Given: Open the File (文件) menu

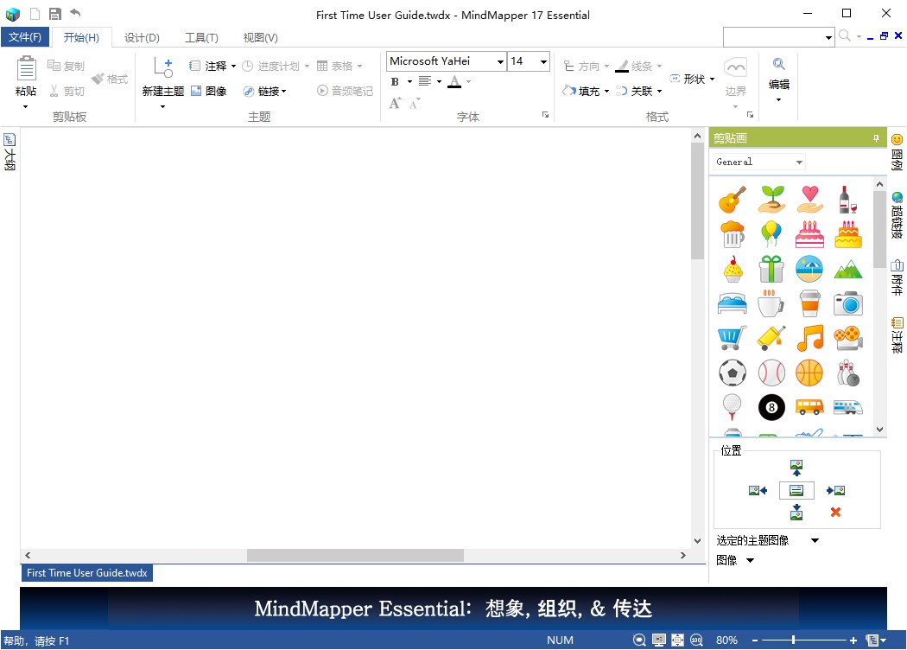Looking at the screenshot, I should click(x=25, y=37).
